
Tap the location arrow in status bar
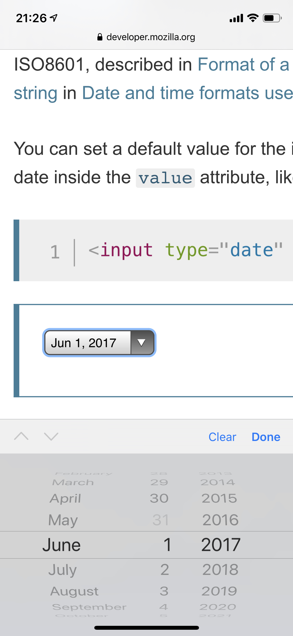54,18
